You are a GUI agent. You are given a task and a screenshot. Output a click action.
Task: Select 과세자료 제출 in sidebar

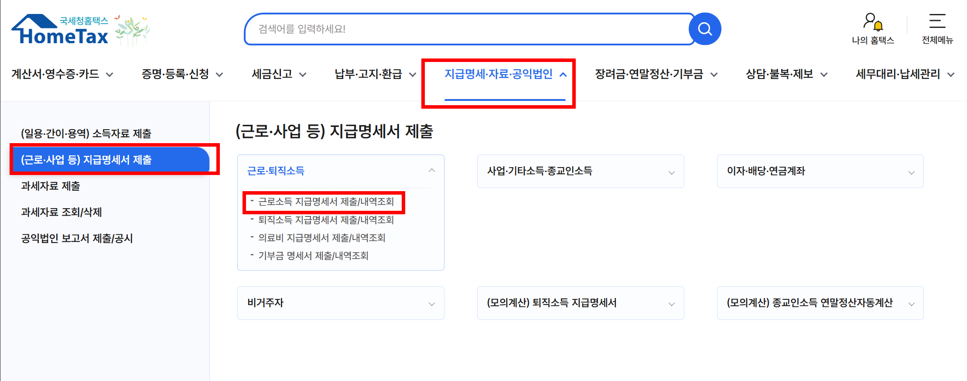51,186
